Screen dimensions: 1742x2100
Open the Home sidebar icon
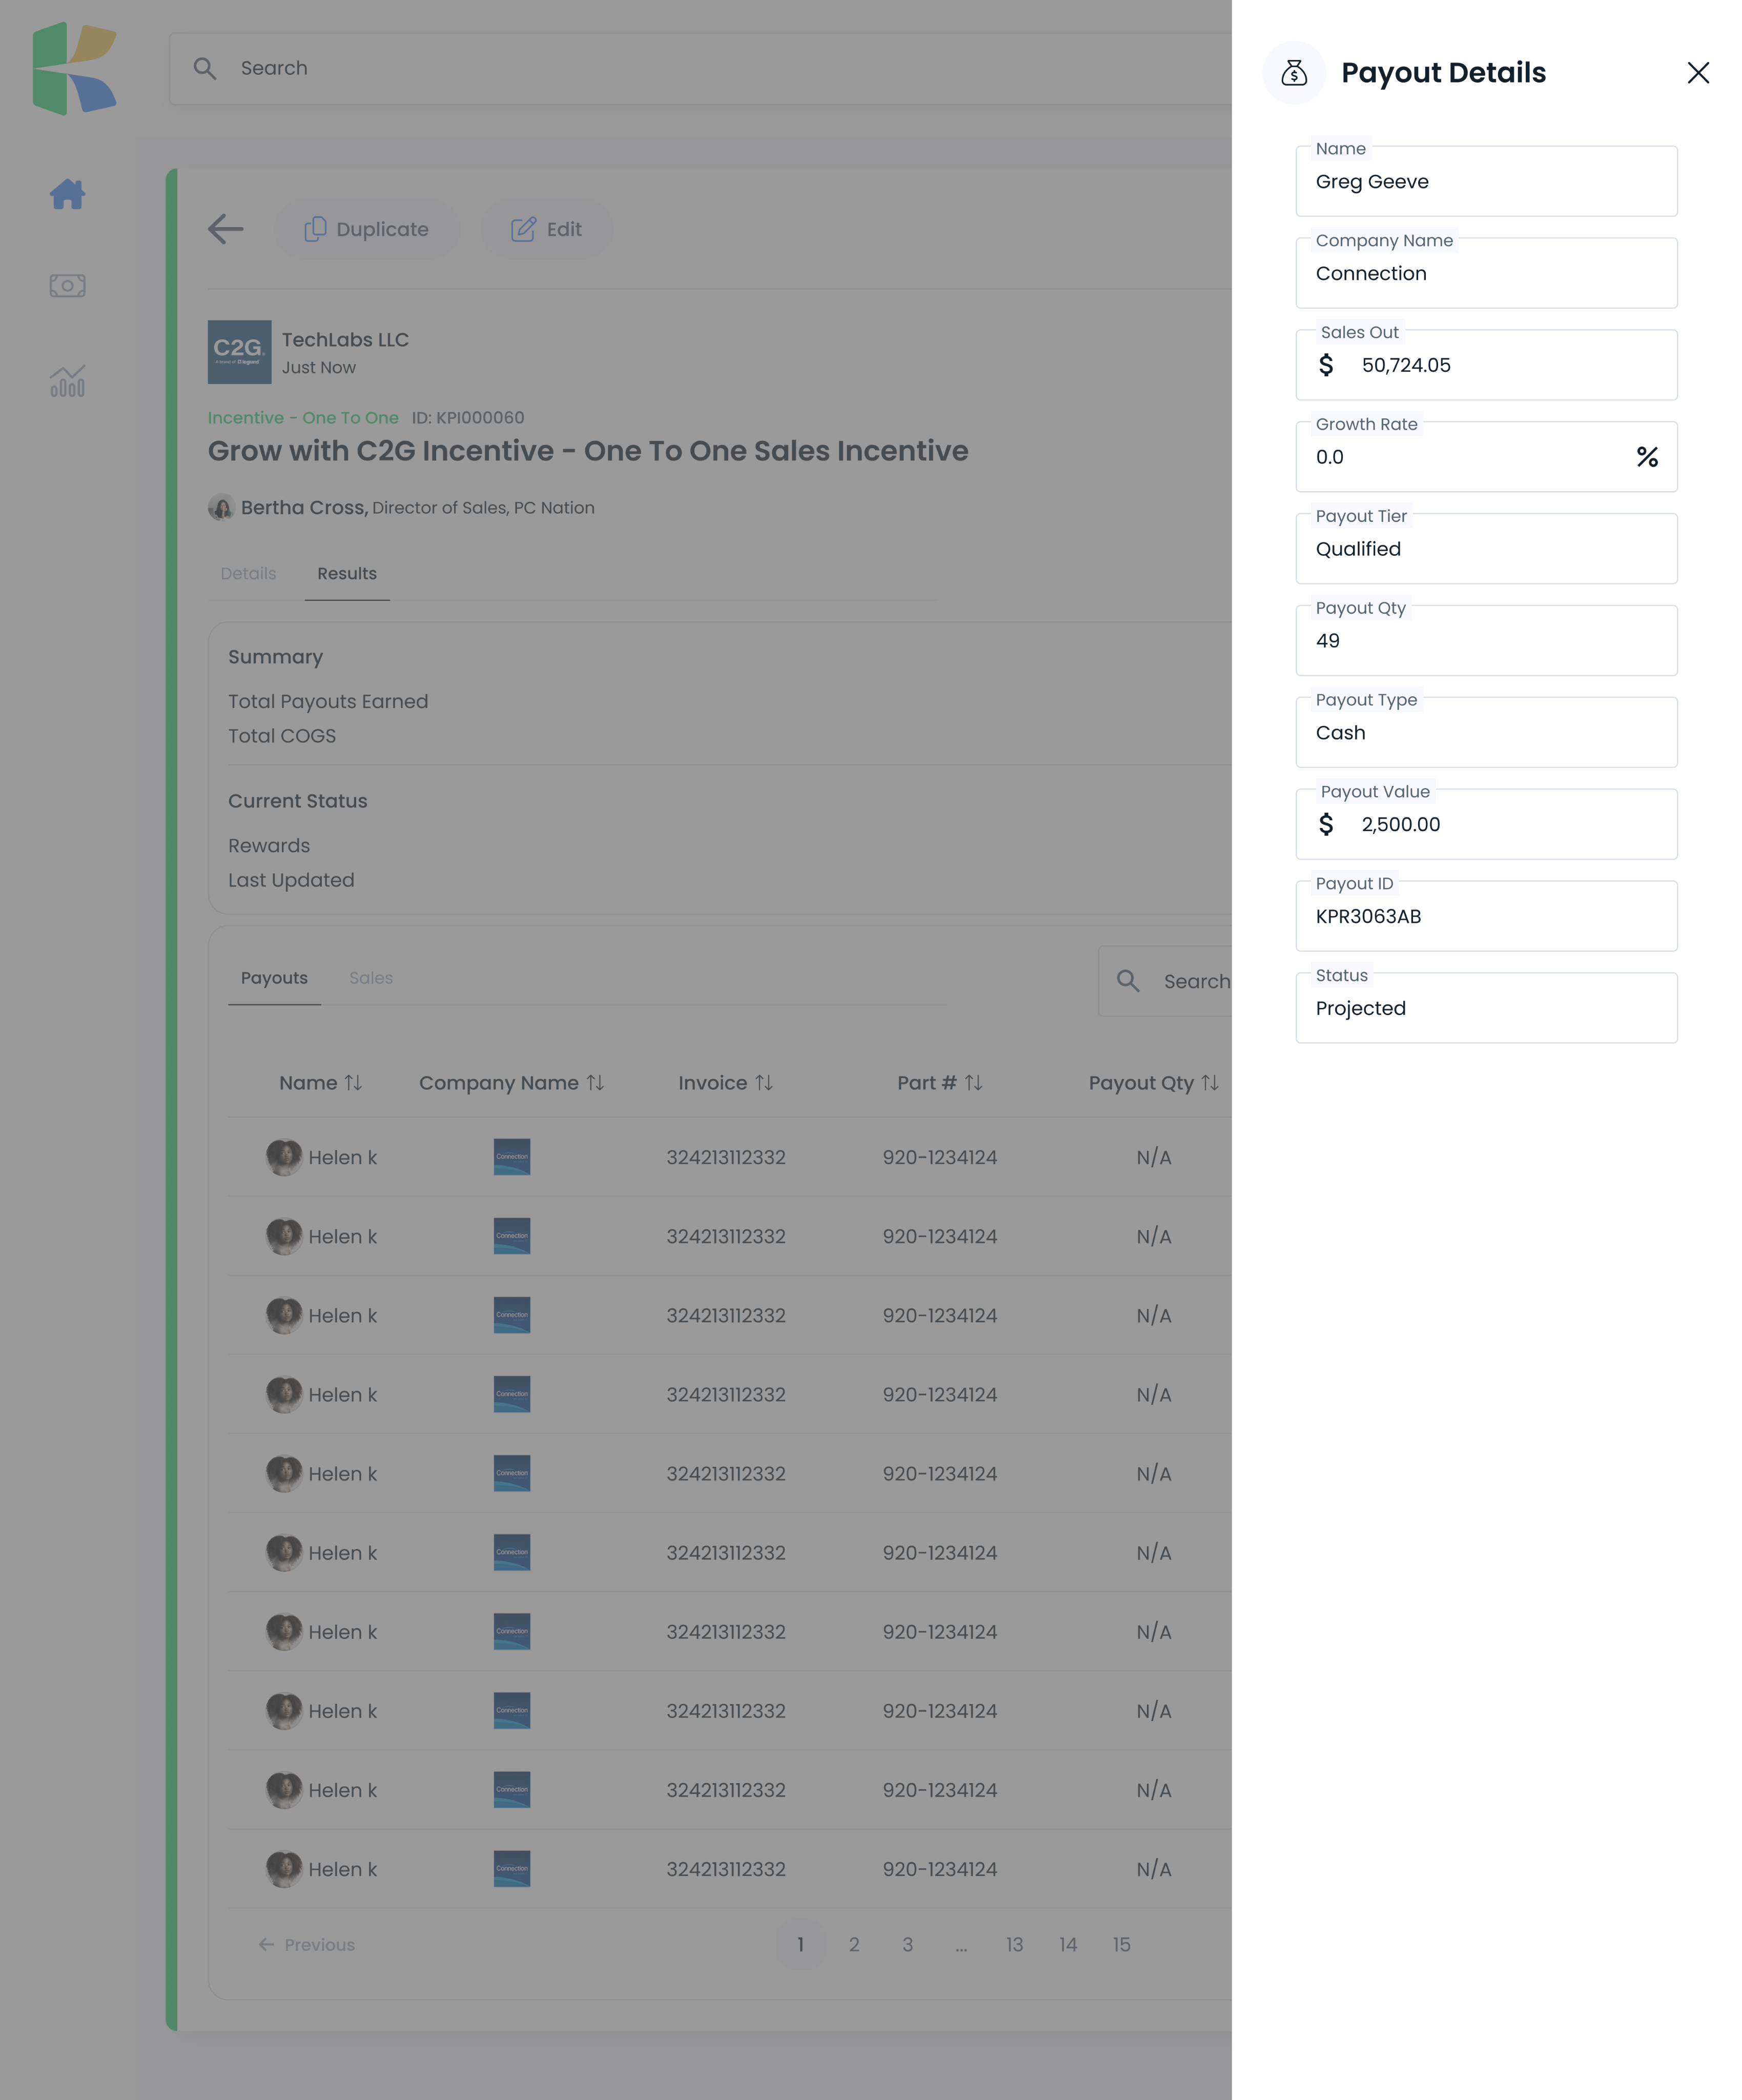(x=67, y=194)
